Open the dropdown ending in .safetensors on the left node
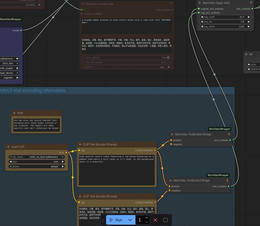Screen dimensions: 260x226 [10, 59]
